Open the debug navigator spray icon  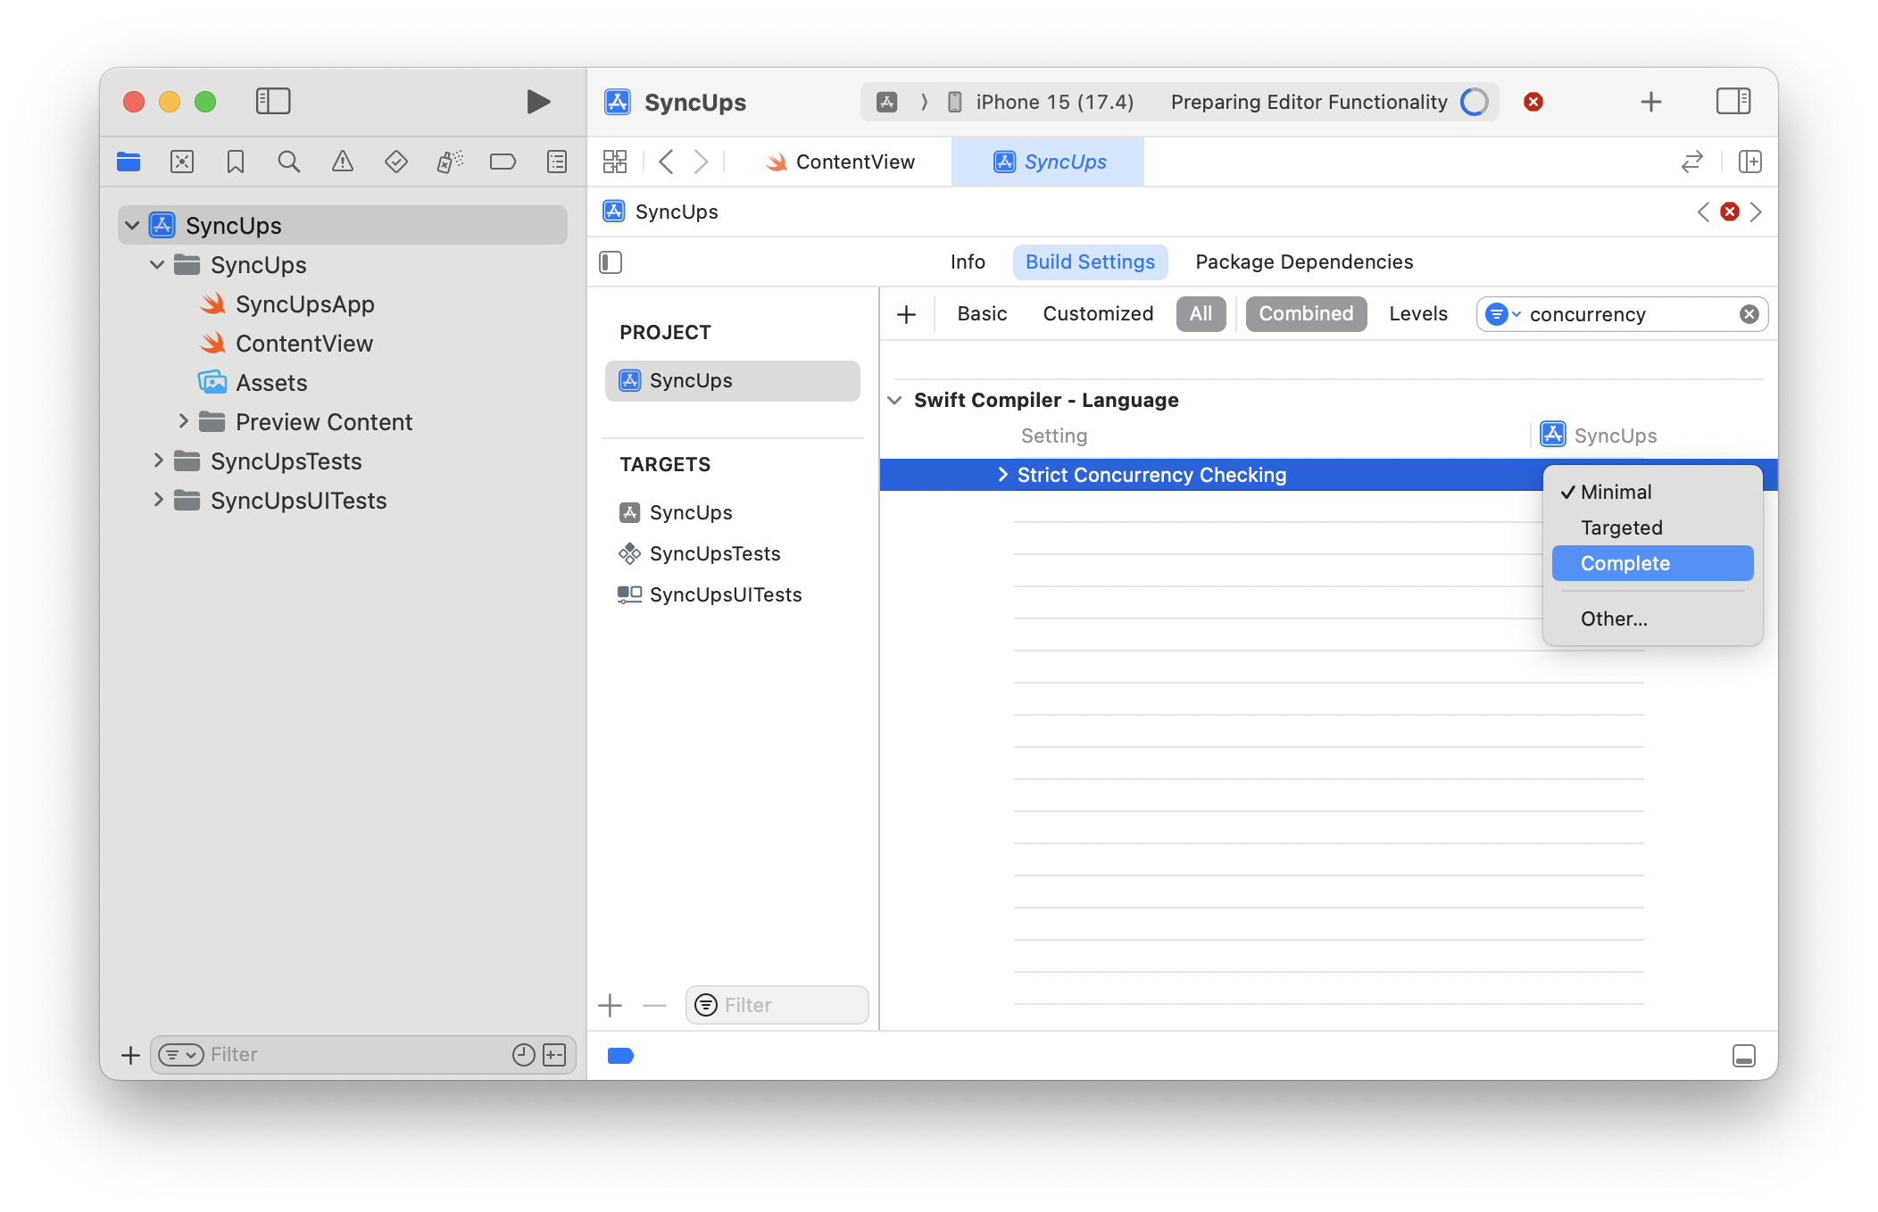[x=450, y=162]
